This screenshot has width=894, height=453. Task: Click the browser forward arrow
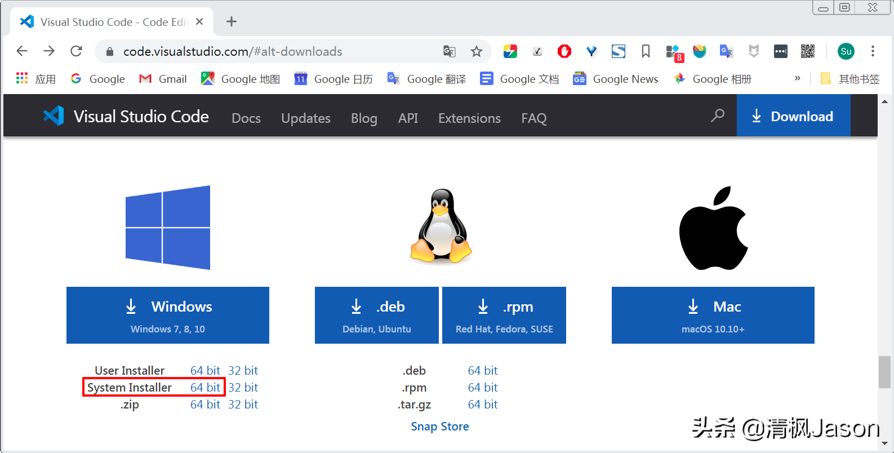coord(49,51)
